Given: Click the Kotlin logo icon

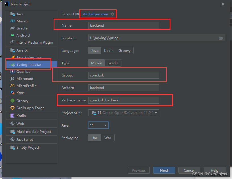Looking at the screenshot, I should (12, 116).
